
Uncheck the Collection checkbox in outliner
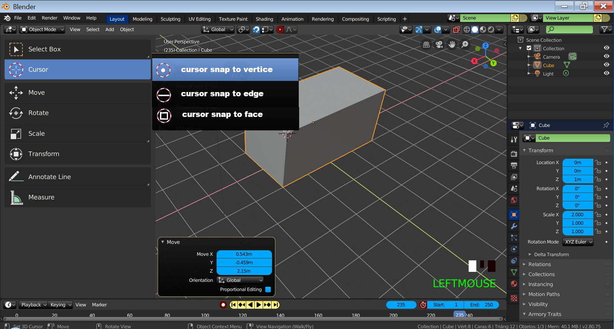[x=529, y=48]
